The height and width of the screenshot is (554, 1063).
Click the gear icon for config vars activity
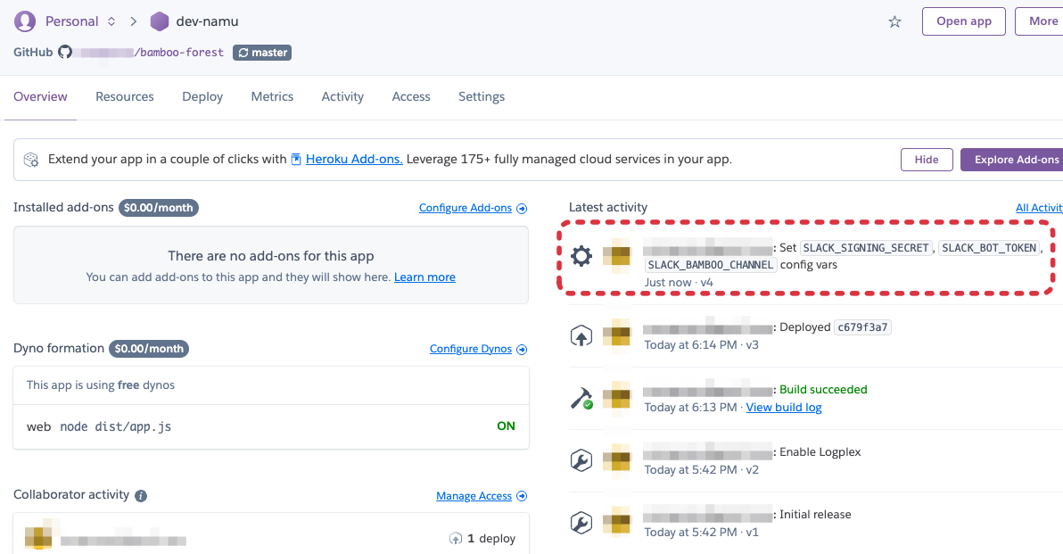pos(581,256)
